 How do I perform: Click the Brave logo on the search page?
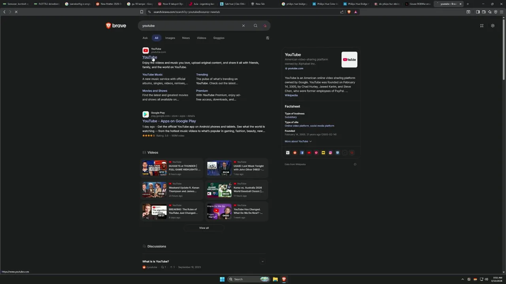coord(116,26)
